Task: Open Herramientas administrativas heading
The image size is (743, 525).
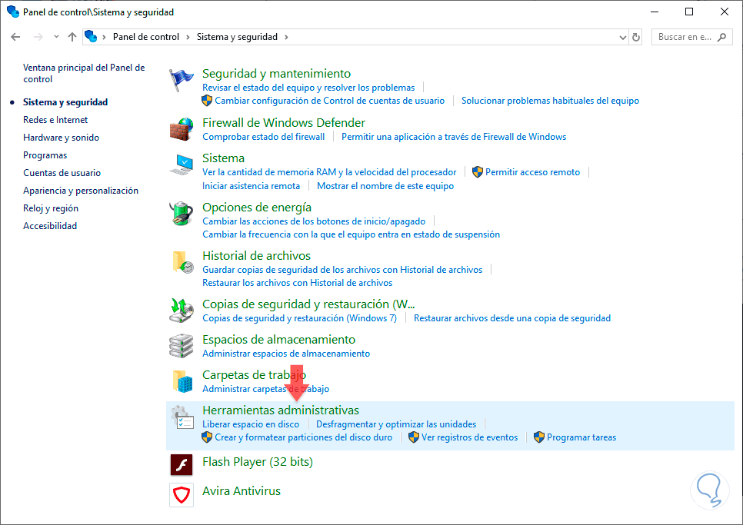Action: click(x=280, y=410)
